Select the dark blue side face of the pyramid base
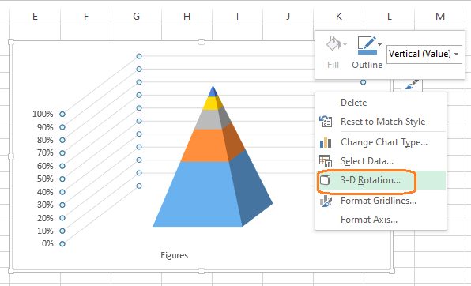471x286 pixels. tap(250, 190)
